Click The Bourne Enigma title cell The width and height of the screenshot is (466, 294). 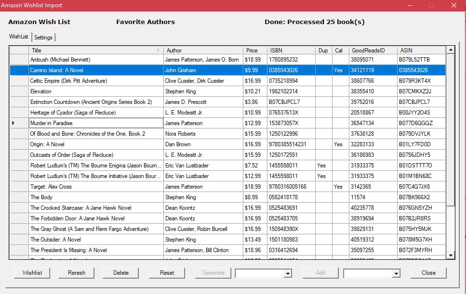(96, 165)
